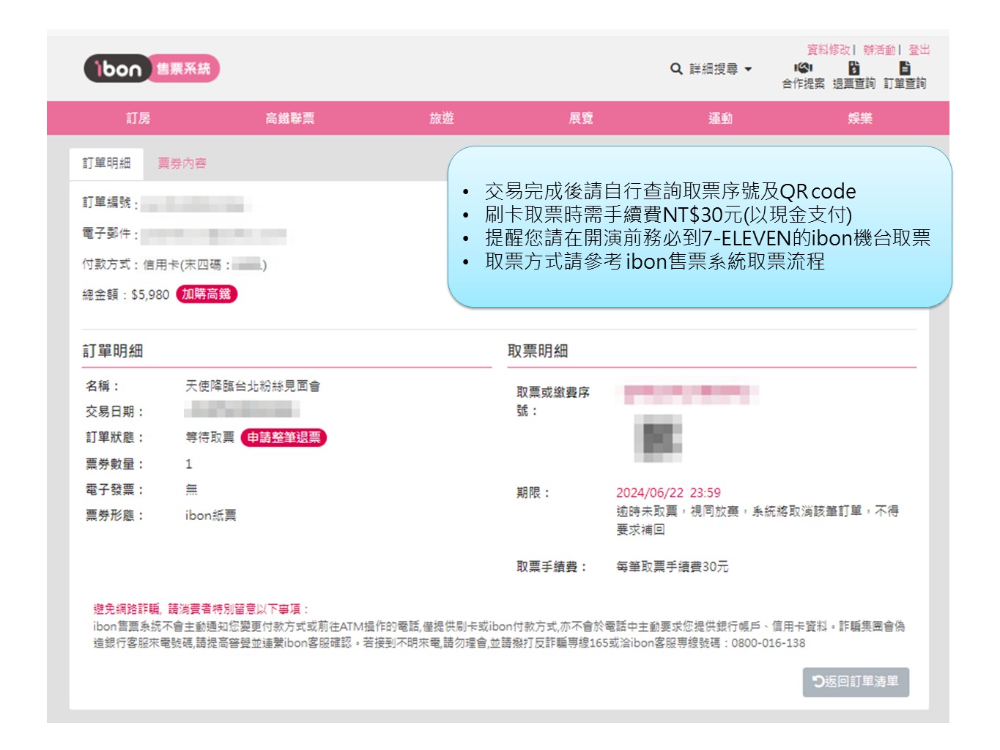Open the 訂單查詢 order inquiry icon

pos(905,68)
